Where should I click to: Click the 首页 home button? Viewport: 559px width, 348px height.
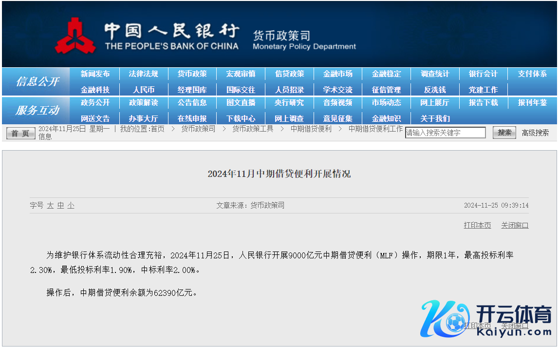pos(20,133)
